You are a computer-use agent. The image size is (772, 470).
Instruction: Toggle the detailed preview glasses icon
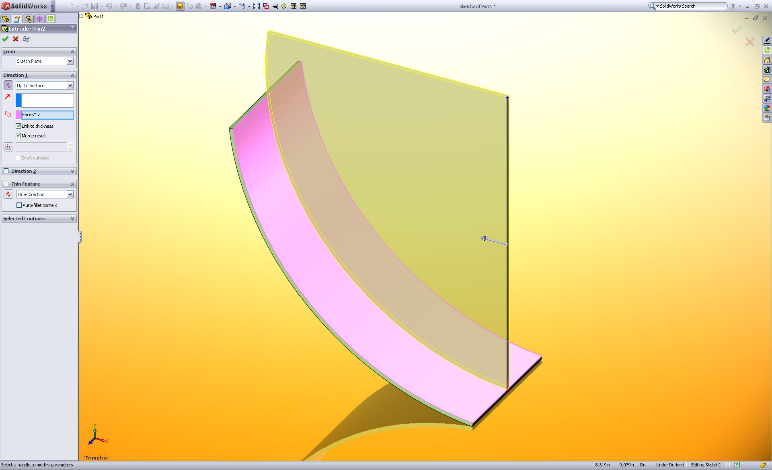26,39
